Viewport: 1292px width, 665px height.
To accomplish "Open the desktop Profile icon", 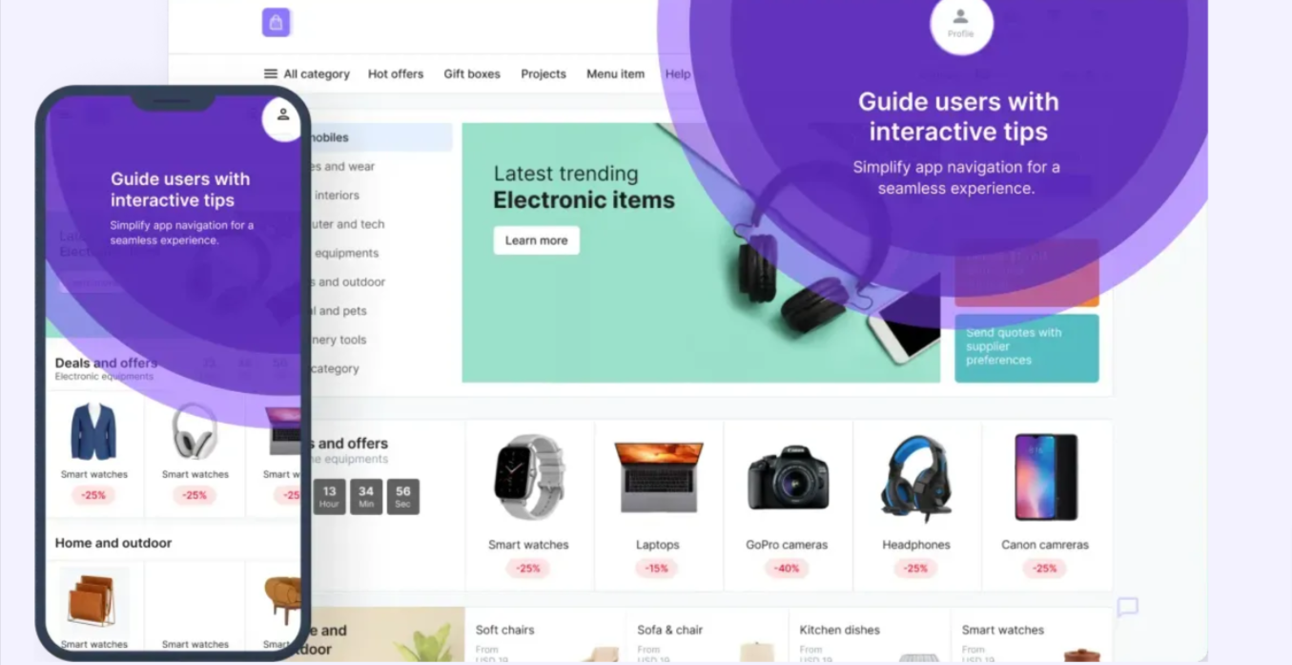I will 961,23.
